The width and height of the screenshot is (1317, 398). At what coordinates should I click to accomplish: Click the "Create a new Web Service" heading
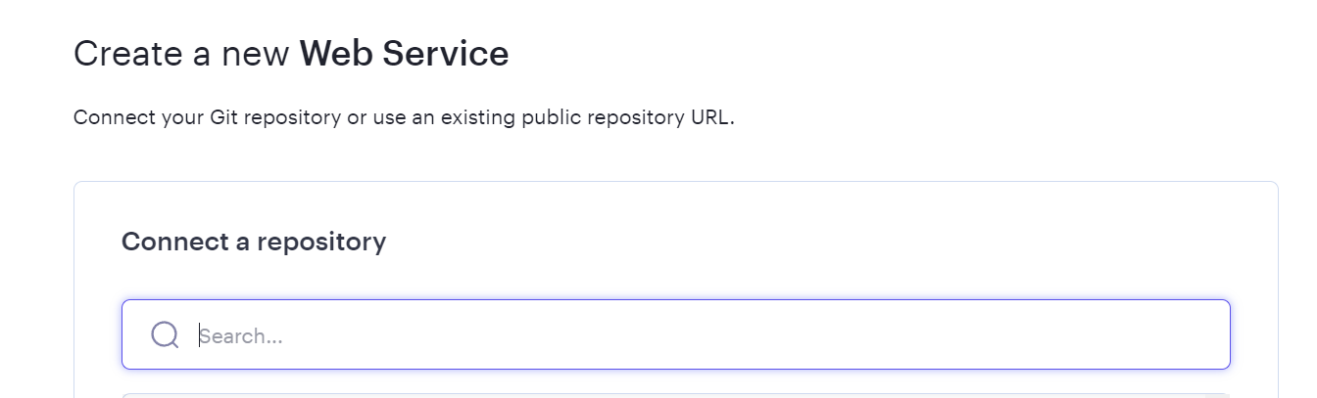coord(291,54)
